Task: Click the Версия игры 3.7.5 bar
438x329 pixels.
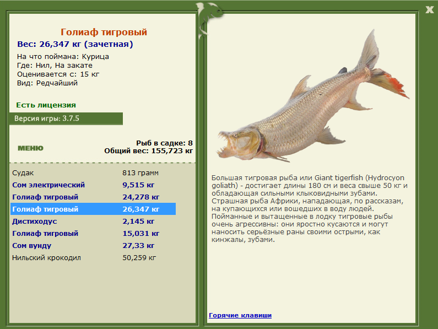Action: tap(66, 118)
